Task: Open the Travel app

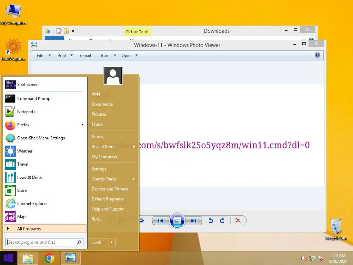Action: click(45, 164)
